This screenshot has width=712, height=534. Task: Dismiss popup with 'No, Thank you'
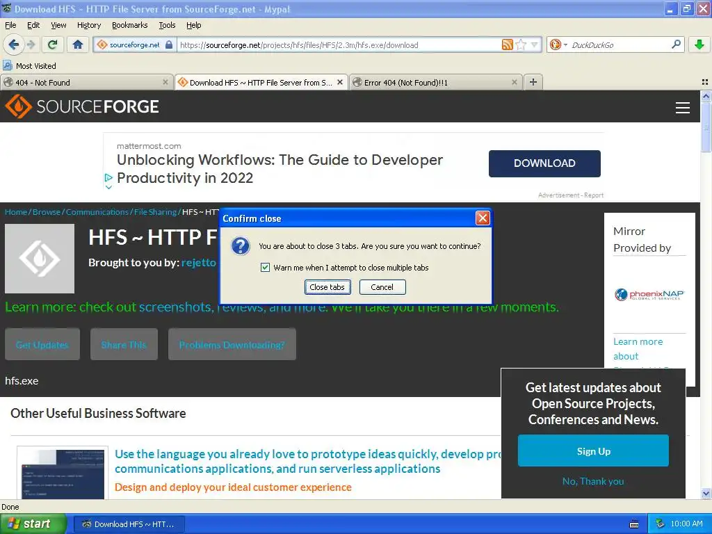tap(593, 481)
